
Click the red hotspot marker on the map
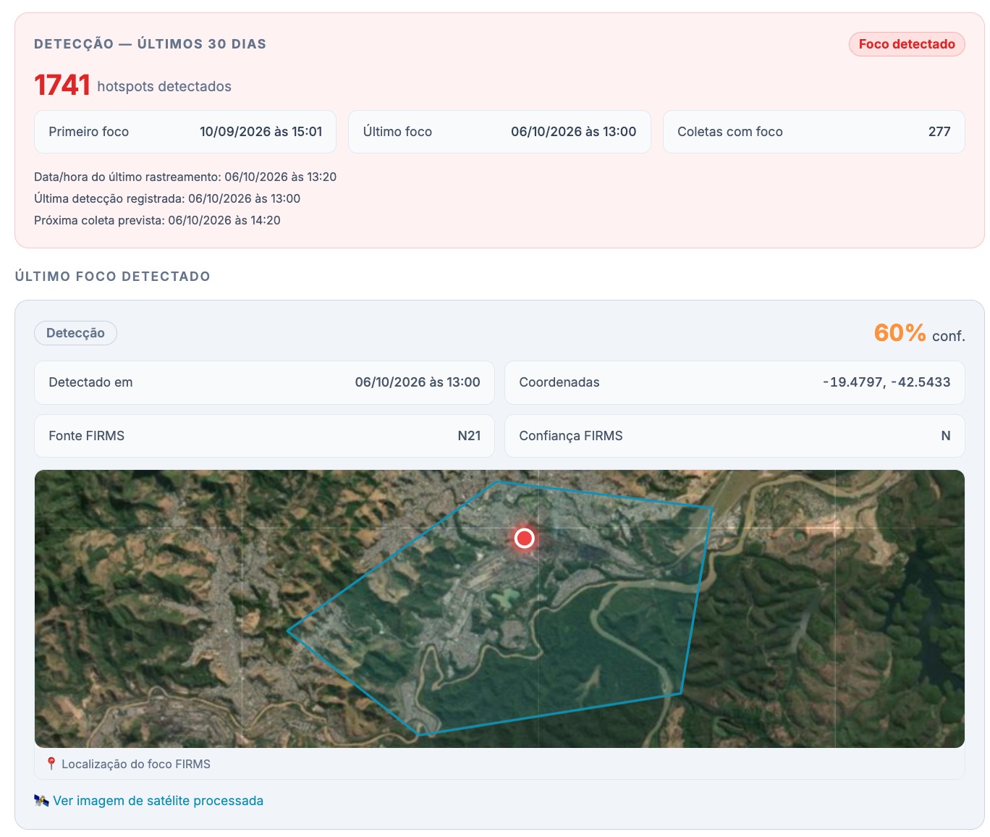click(525, 539)
